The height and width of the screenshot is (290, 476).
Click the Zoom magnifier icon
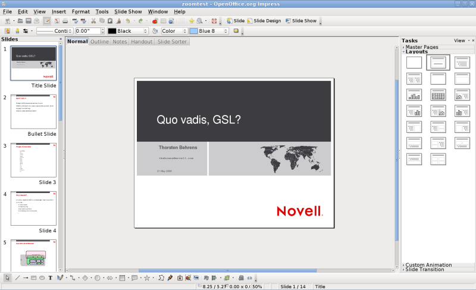200,21
